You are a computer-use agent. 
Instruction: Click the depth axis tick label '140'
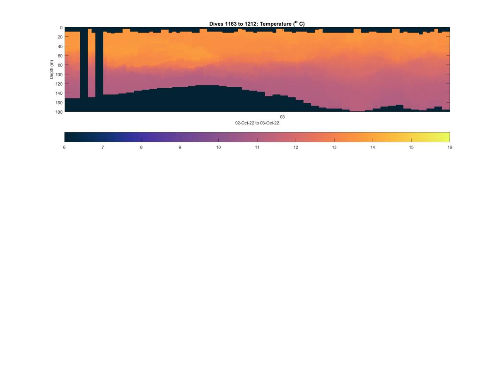click(59, 93)
